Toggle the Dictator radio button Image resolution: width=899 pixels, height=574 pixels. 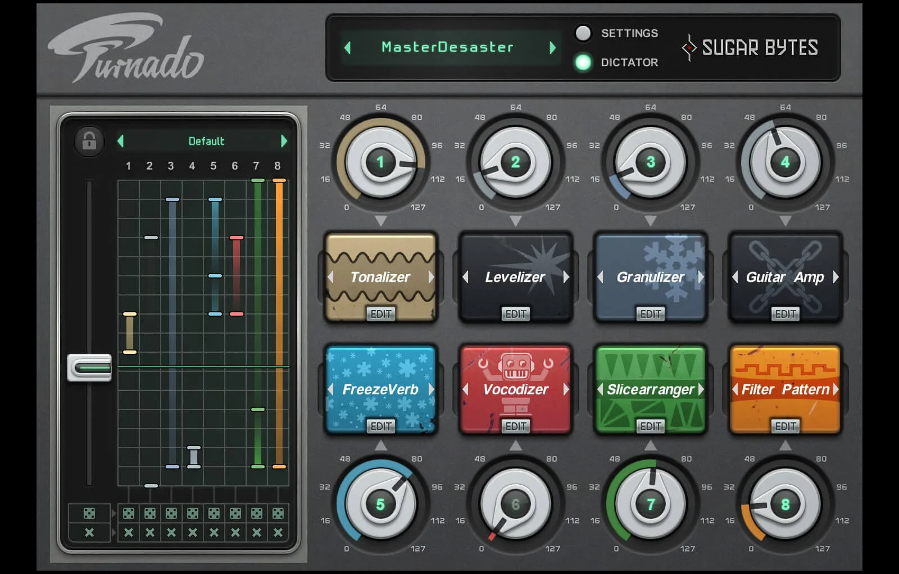tap(583, 62)
